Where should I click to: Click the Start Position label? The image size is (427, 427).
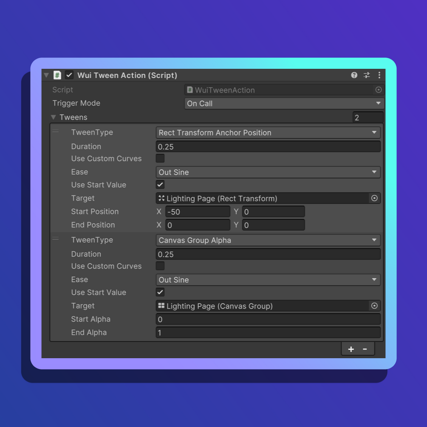pyautogui.click(x=95, y=212)
